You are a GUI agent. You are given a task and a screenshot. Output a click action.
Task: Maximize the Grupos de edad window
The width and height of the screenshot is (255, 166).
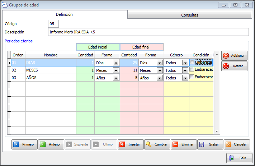click(x=235, y=5)
